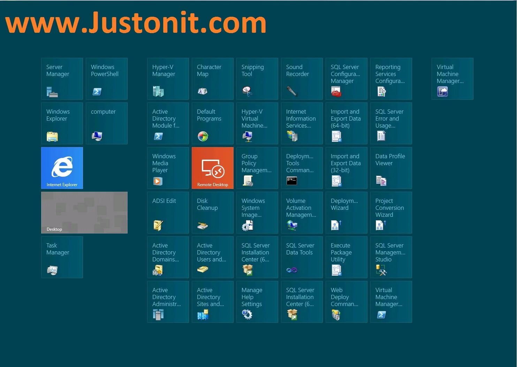The height and width of the screenshot is (367, 517).
Task: Open Active Directory Domains tile
Action: (168, 257)
